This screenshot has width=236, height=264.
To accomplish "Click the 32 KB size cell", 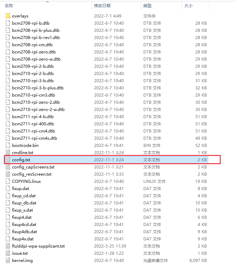I will point(201,88).
